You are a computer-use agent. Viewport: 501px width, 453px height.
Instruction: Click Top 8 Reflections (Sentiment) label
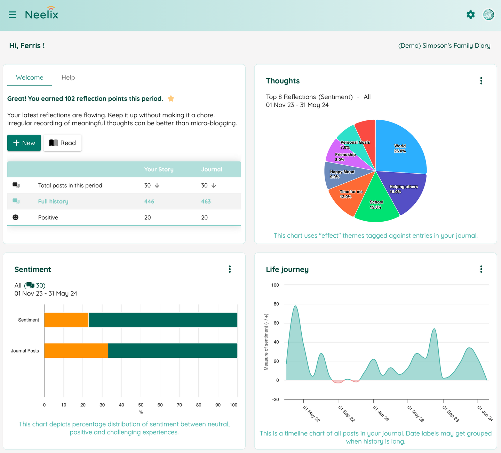[x=309, y=97]
